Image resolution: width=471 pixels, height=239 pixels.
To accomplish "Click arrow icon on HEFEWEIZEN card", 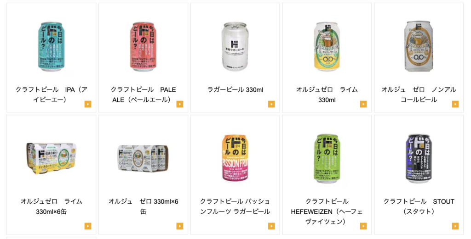I will [x=363, y=226].
